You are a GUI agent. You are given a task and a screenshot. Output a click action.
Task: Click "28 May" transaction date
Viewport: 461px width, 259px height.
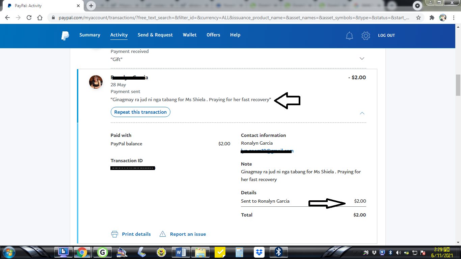118,85
